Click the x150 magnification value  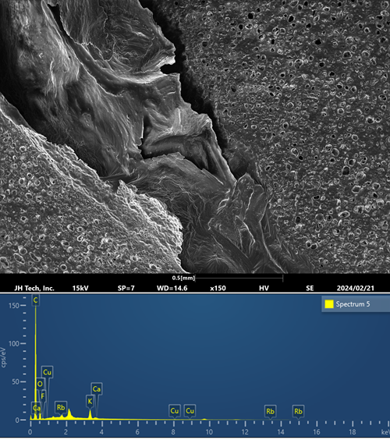pyautogui.click(x=218, y=288)
